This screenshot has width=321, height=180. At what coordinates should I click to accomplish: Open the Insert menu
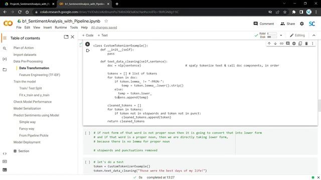pos(48,27)
